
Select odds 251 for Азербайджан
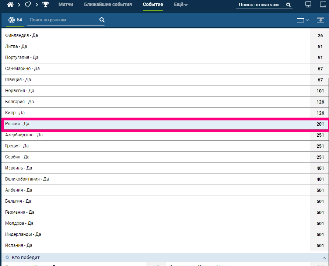[320, 135]
